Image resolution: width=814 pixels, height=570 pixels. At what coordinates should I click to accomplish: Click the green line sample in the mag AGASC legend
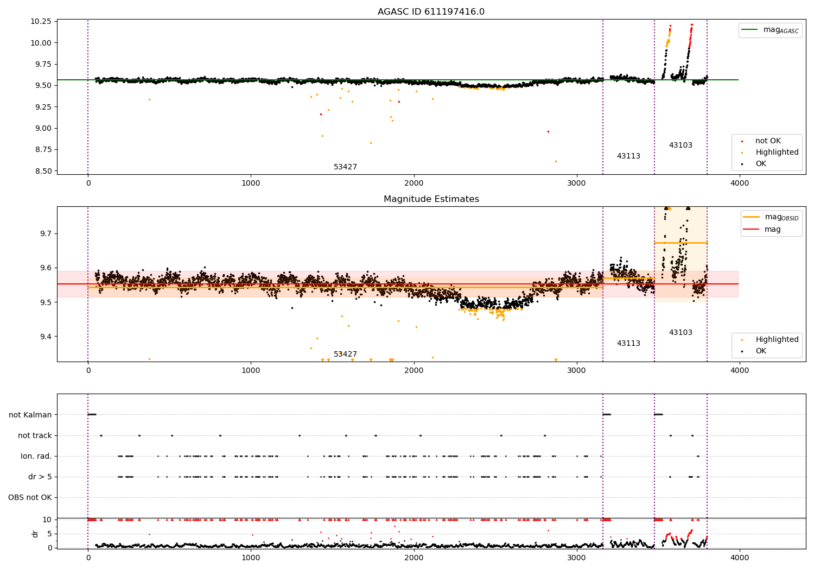coord(750,30)
